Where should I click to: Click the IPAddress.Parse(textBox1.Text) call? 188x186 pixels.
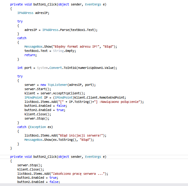(x=70, y=30)
